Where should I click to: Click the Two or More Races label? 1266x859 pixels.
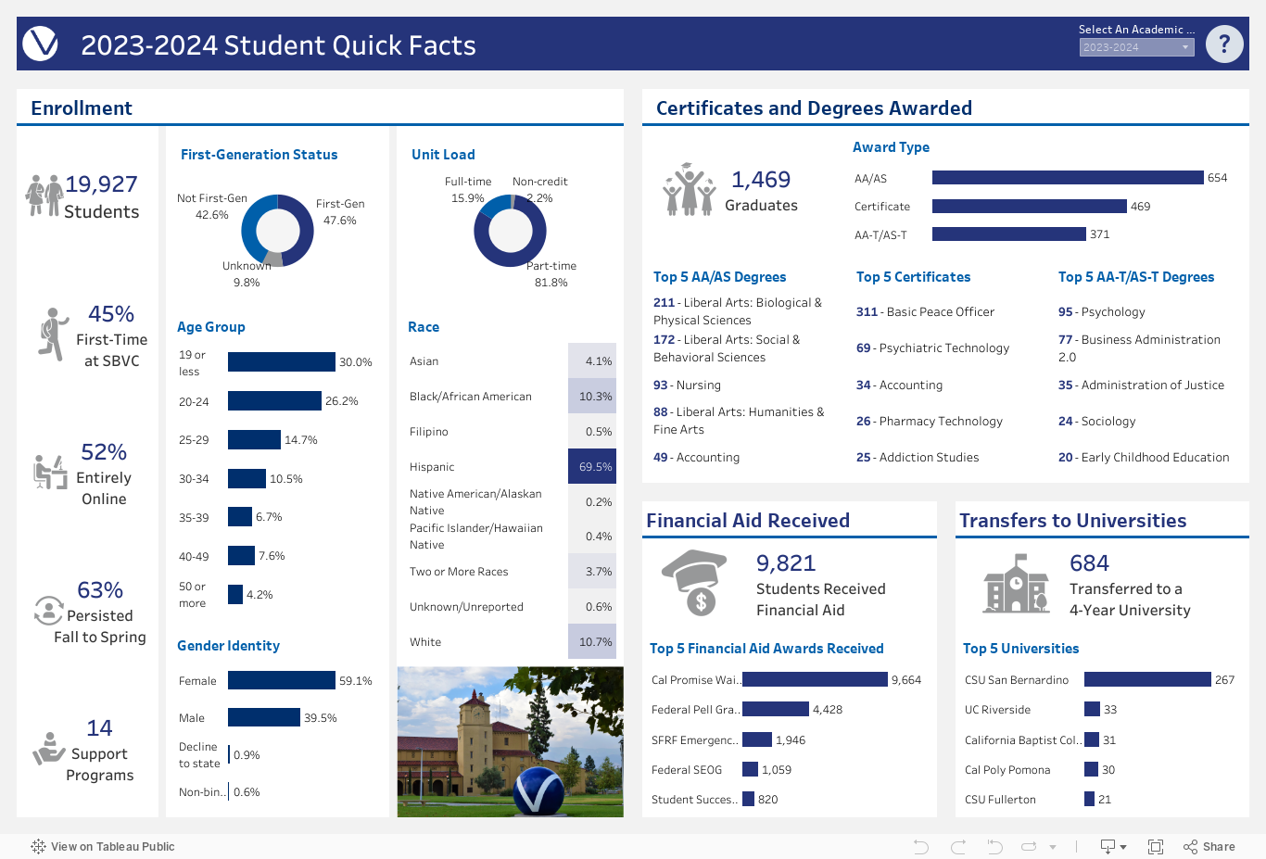click(459, 572)
